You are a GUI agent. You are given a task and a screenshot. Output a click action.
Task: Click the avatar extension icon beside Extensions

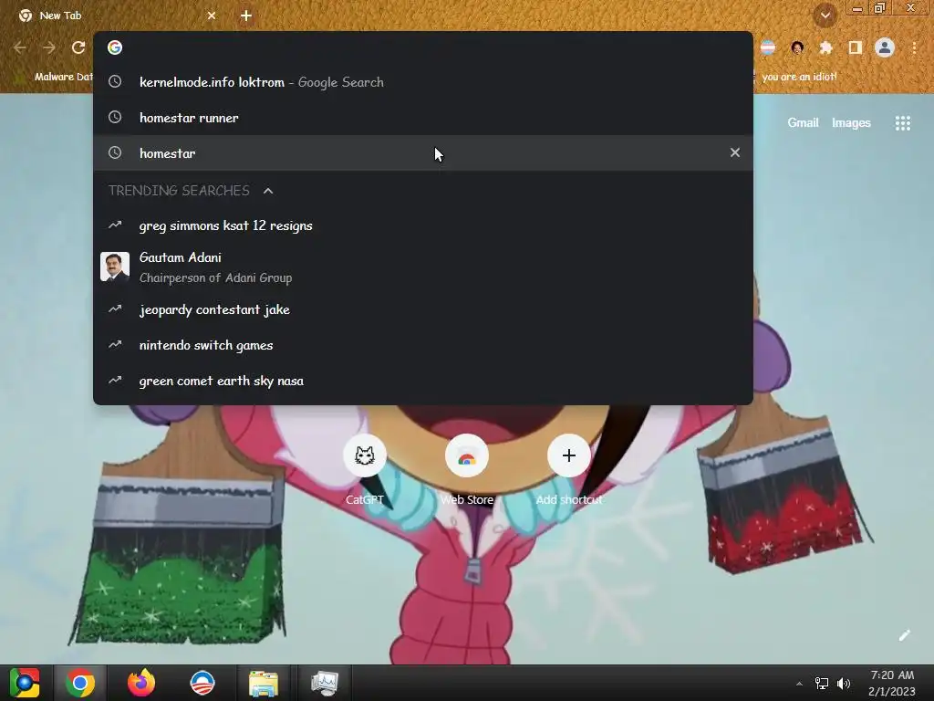[x=797, y=47]
